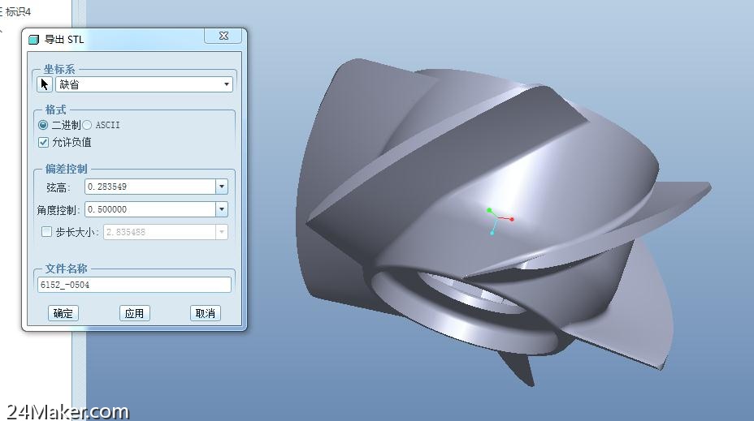Click the 导出 STL dialog title icon
Screen dimensions: 754x421
[x=33, y=40]
